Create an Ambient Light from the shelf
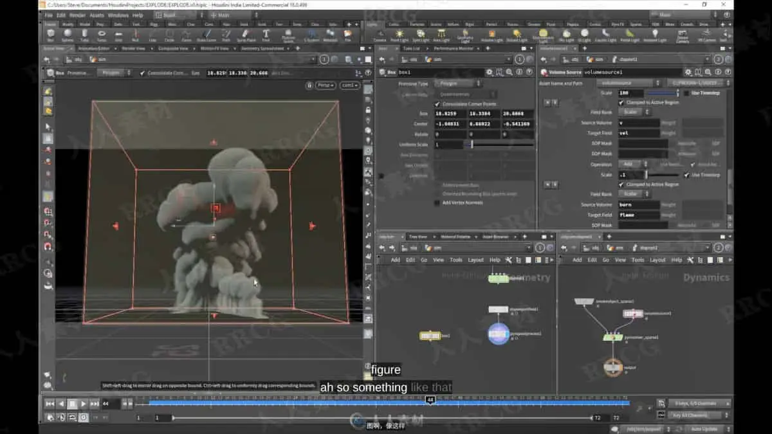 (x=654, y=35)
